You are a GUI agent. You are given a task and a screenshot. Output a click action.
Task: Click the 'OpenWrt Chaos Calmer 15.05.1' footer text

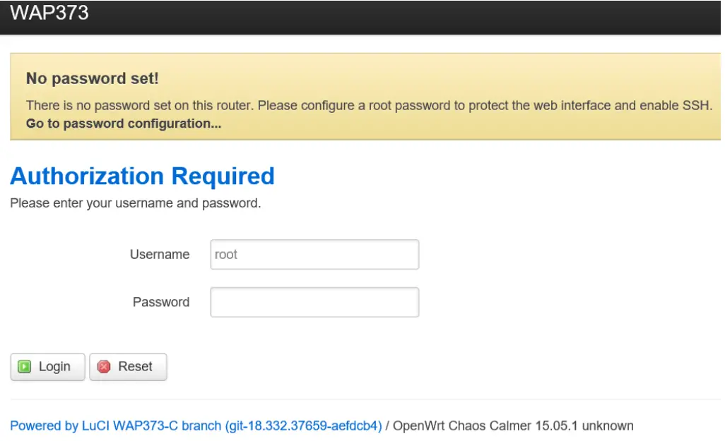[489, 426]
